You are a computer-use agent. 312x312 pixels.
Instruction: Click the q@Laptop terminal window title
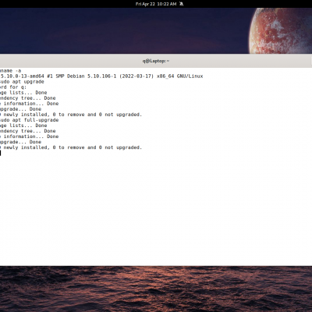[x=156, y=61]
